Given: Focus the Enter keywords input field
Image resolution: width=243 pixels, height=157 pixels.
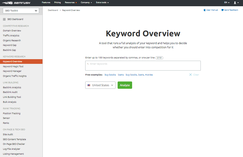Looking at the screenshot, I should click(143, 66).
